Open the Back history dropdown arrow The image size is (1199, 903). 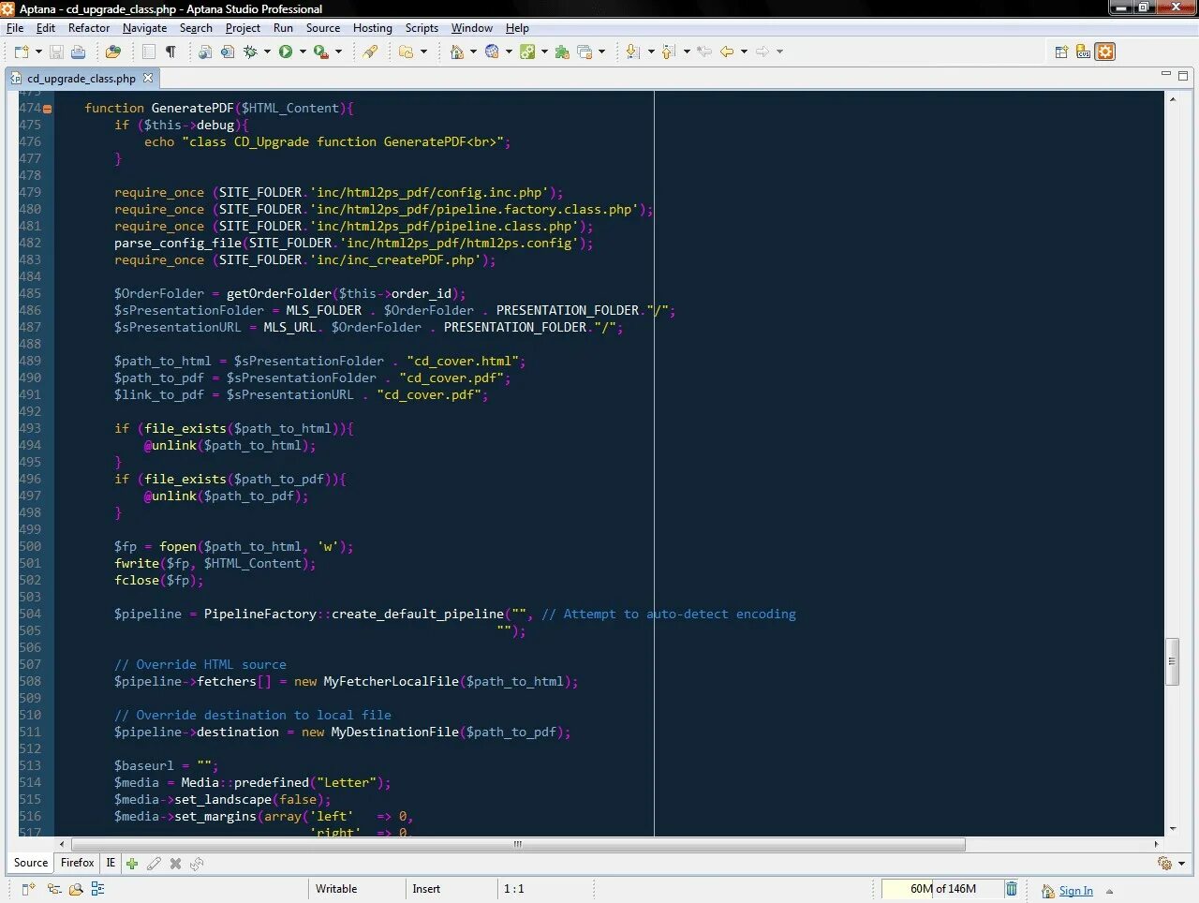click(x=744, y=52)
